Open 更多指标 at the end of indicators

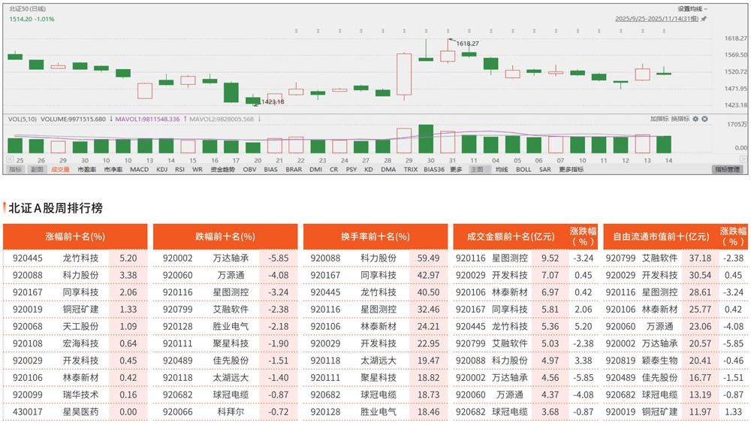coord(570,170)
